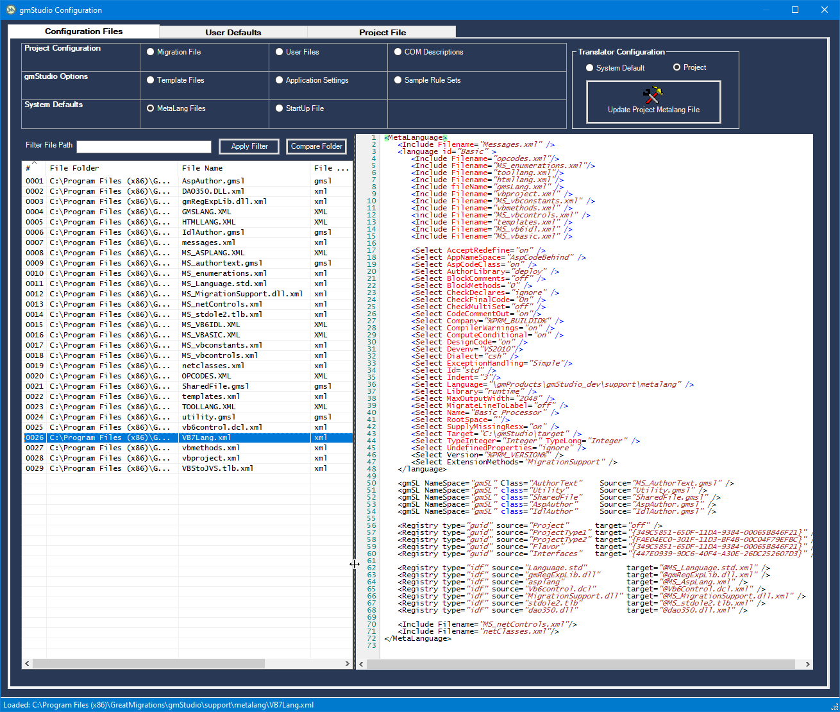Viewport: 840px width, 712px height.
Task: Select the MS_VBASIC.XML file in list
Action: [211, 335]
